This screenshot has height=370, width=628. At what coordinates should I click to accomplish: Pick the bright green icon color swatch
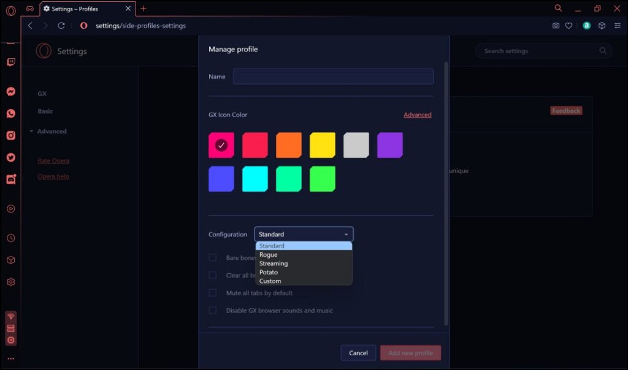pyautogui.click(x=323, y=179)
